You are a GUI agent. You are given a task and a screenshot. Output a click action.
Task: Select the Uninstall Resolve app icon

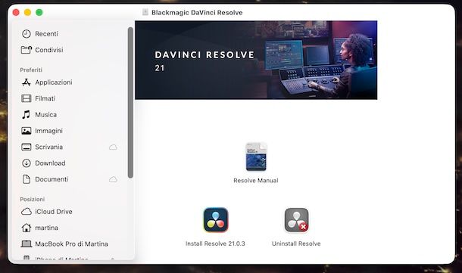tap(296, 220)
